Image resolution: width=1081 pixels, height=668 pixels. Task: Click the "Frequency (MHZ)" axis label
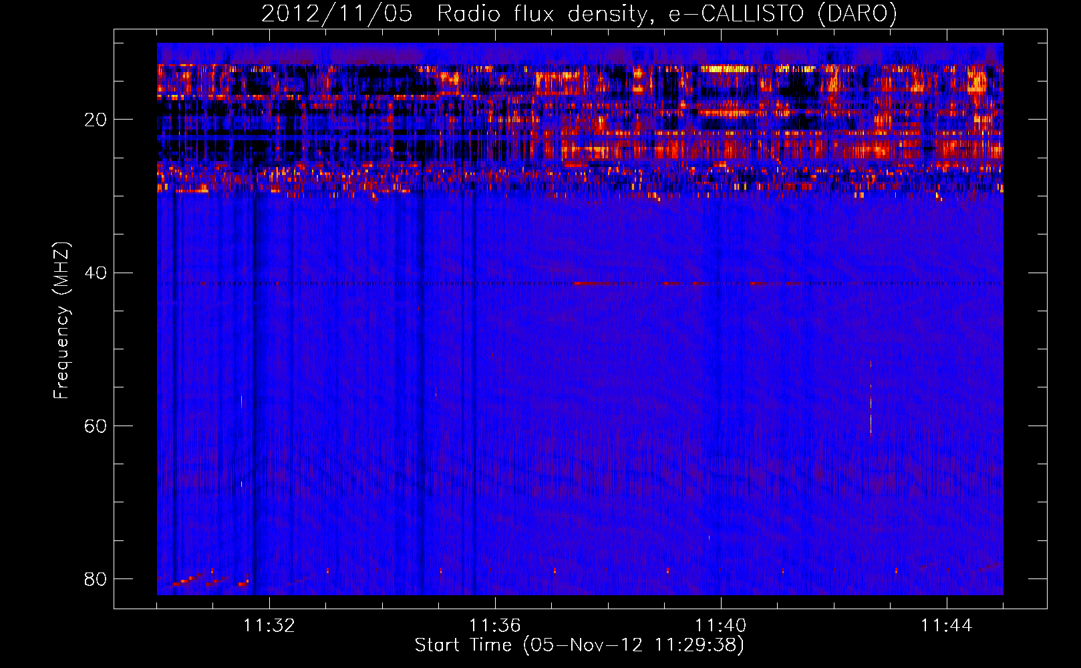(61, 321)
